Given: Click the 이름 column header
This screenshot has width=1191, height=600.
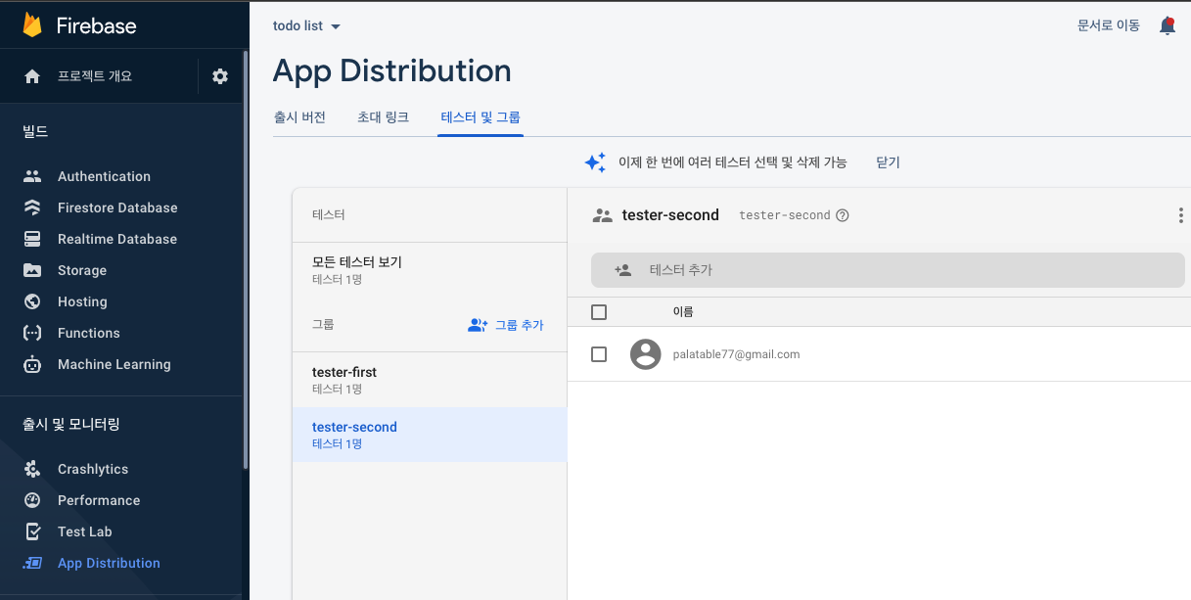Looking at the screenshot, I should [683, 312].
